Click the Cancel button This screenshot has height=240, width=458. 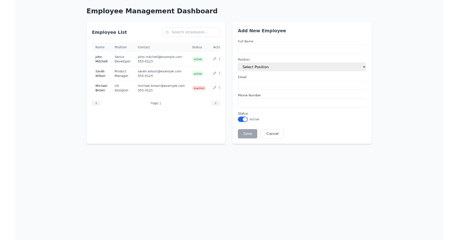click(x=272, y=134)
